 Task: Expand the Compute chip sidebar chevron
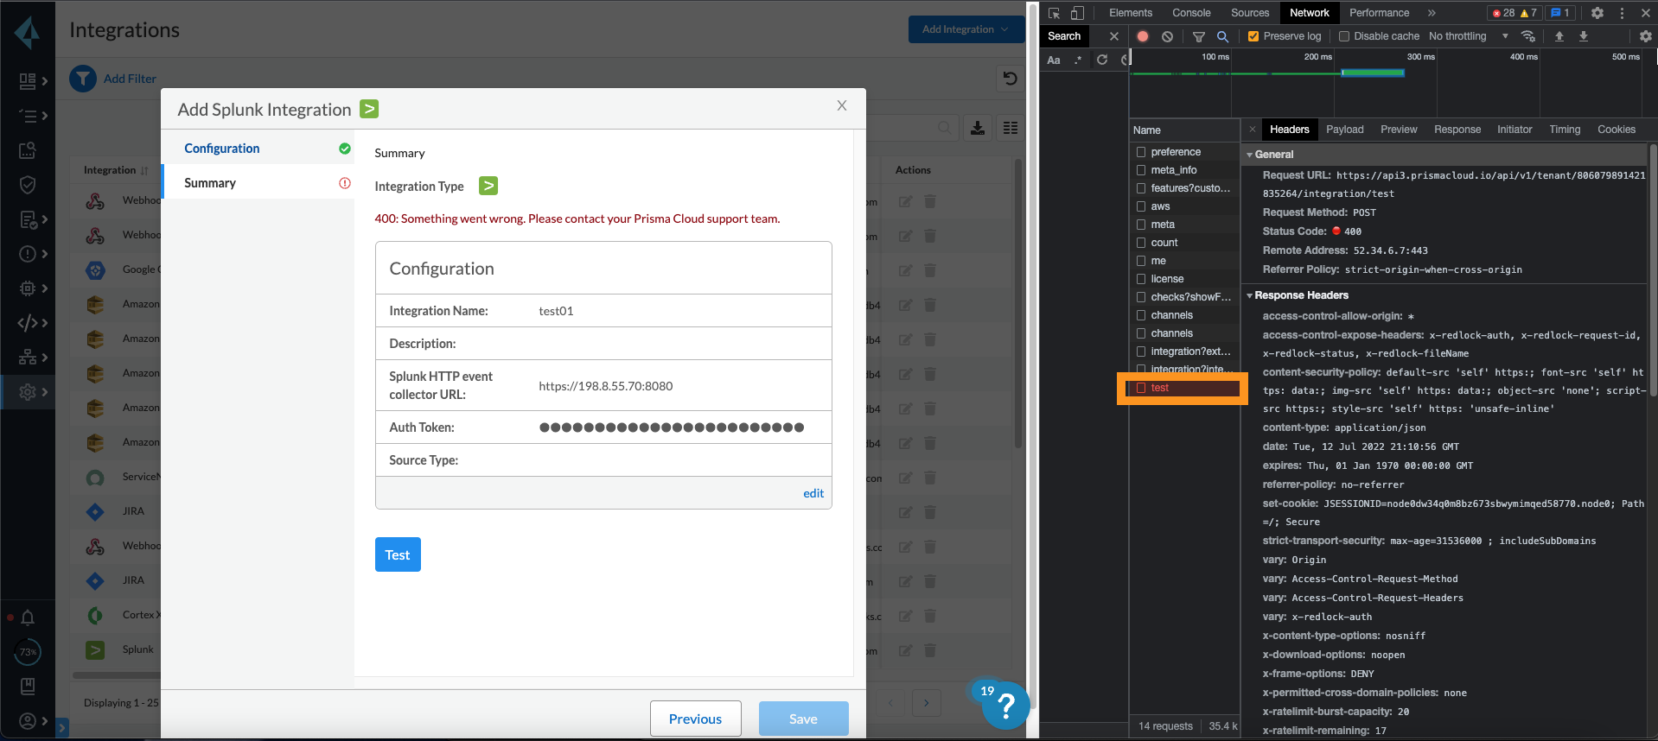[45, 288]
